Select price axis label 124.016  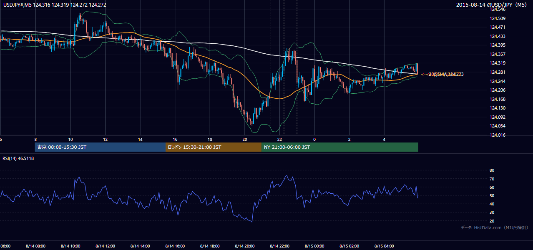[498, 135]
